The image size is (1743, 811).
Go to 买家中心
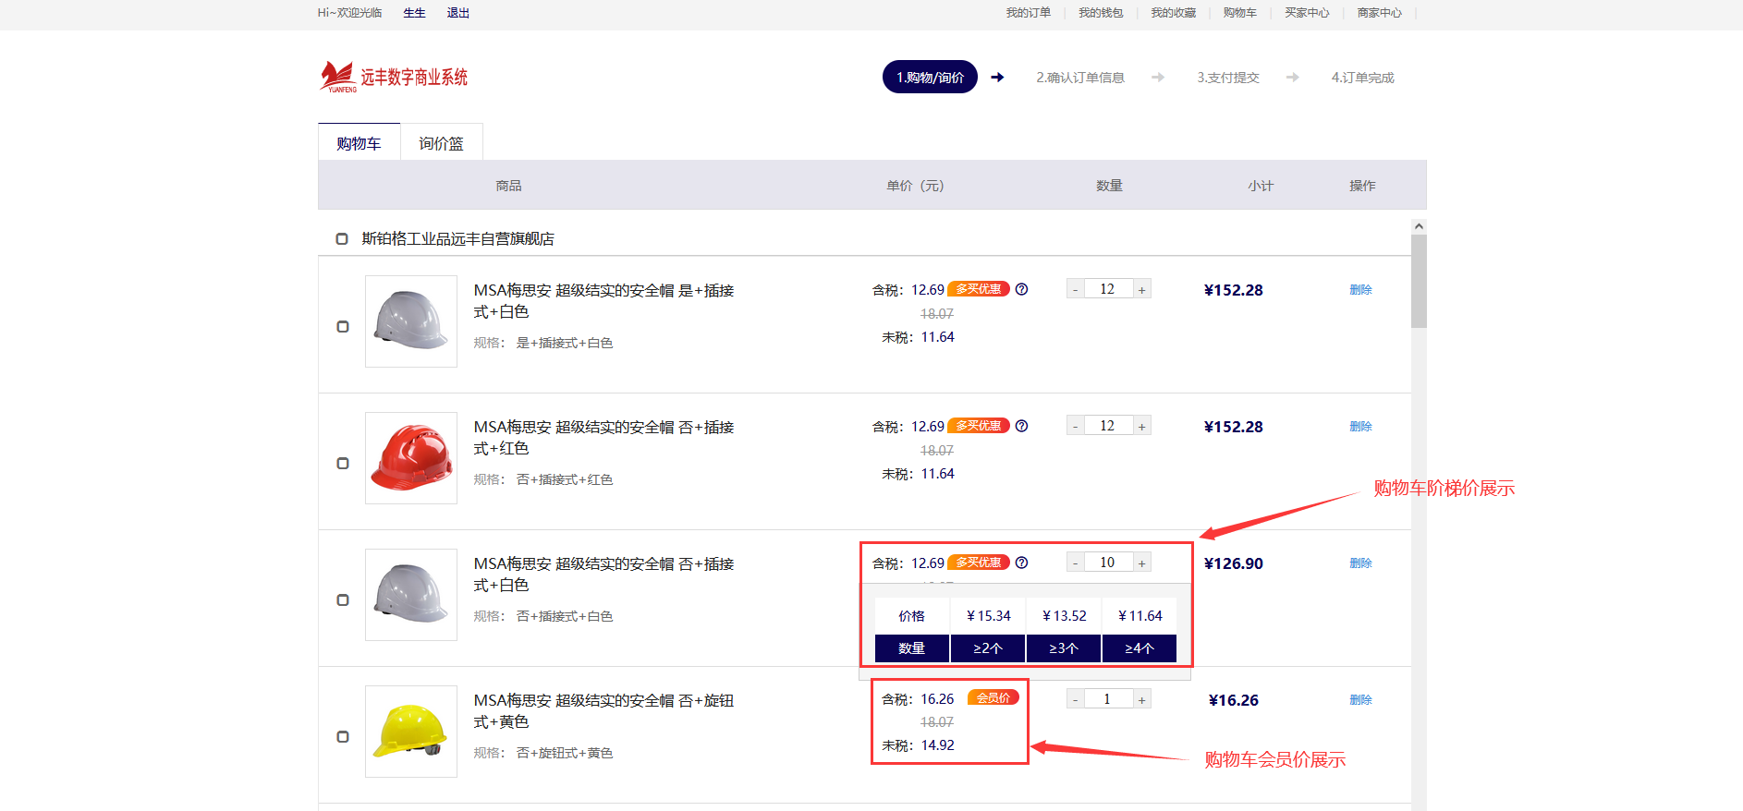pyautogui.click(x=1307, y=13)
